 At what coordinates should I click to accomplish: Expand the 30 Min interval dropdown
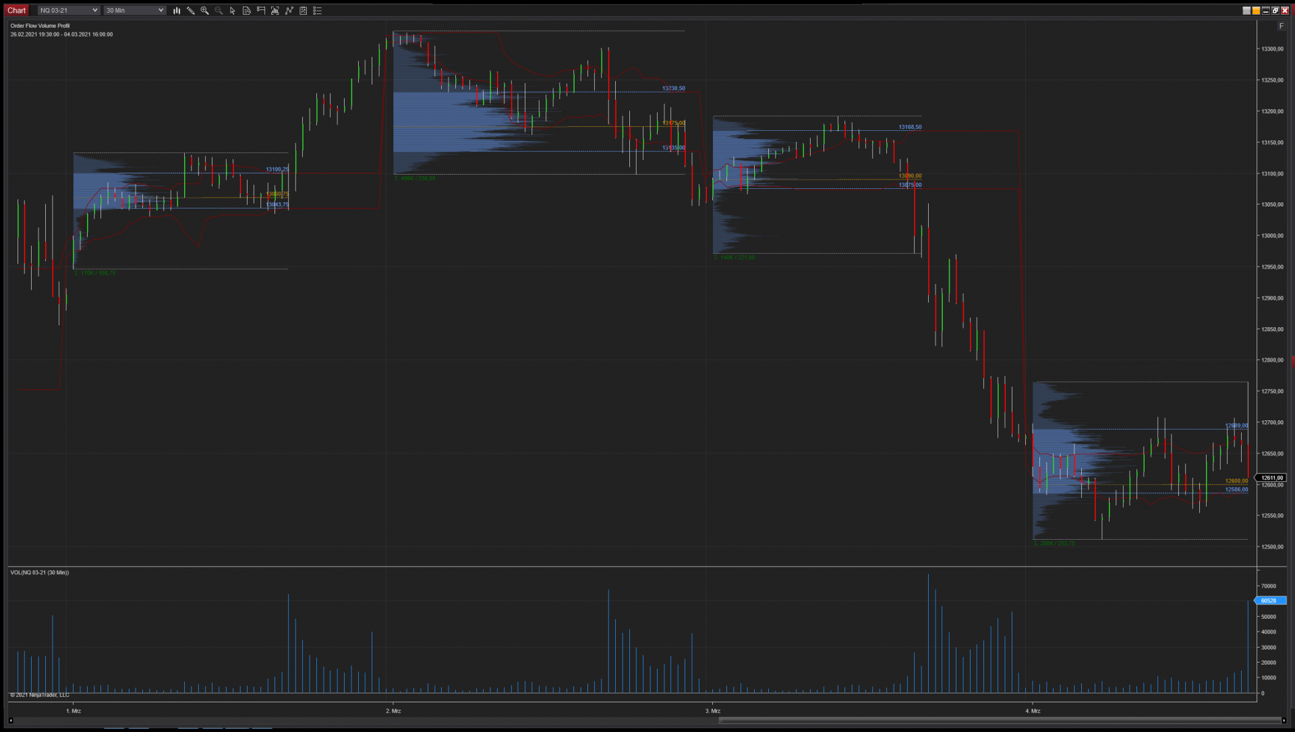[135, 11]
